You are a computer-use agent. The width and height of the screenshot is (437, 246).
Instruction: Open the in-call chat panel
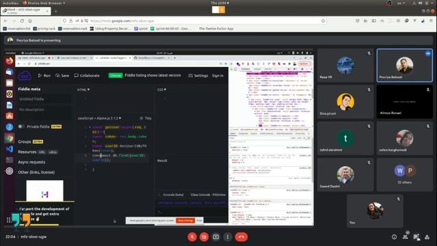coord(416,237)
